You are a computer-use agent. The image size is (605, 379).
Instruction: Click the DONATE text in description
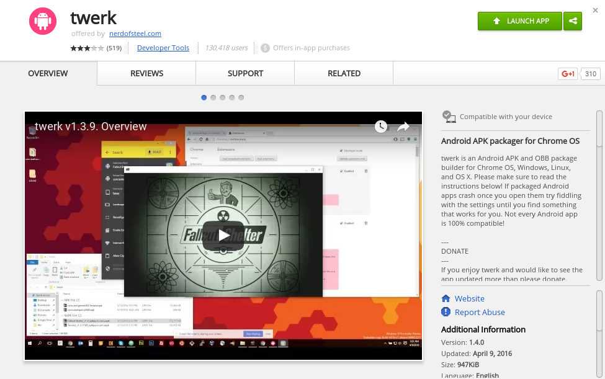click(x=454, y=251)
